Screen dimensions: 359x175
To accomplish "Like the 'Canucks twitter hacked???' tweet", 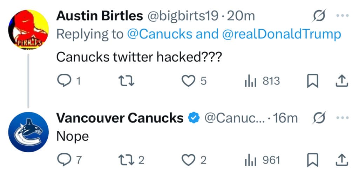I will (190, 81).
